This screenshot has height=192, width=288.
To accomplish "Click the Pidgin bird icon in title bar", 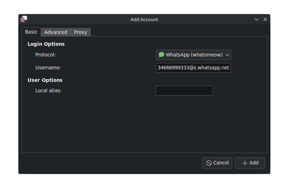I will coord(24,19).
